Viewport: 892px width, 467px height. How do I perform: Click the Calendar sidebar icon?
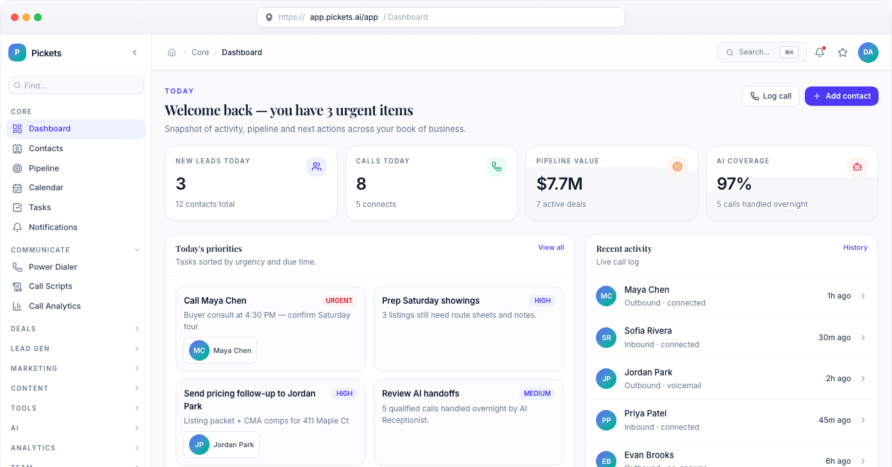coord(17,188)
